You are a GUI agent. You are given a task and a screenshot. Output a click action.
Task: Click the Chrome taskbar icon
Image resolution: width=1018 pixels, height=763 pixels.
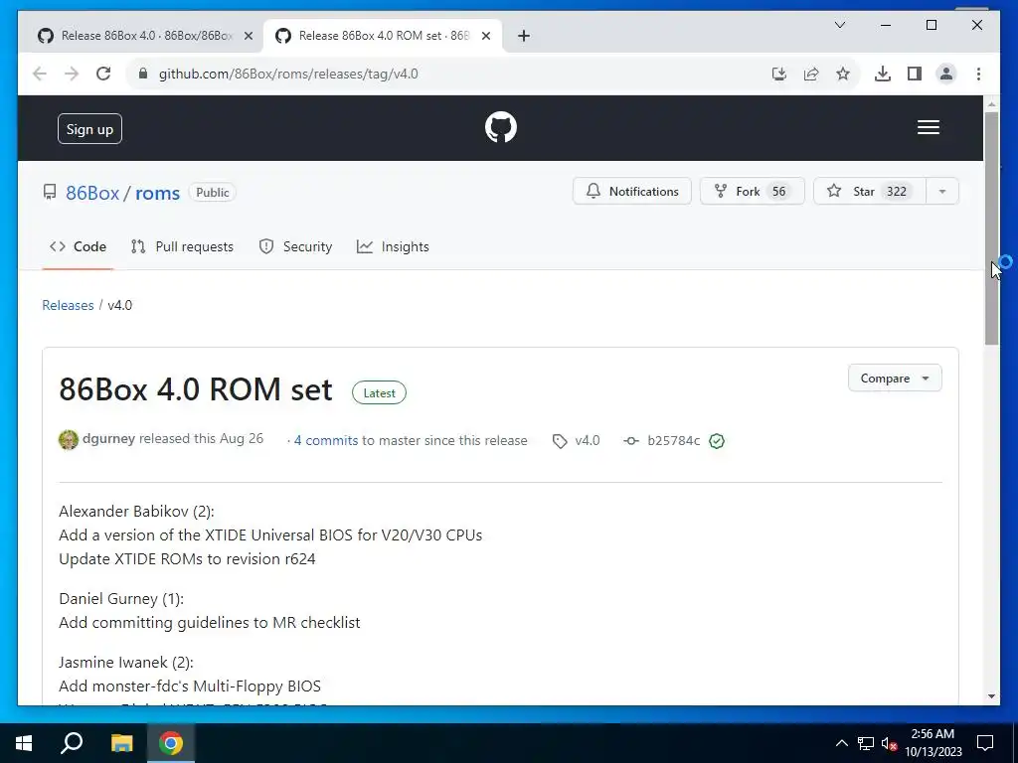[x=171, y=743]
